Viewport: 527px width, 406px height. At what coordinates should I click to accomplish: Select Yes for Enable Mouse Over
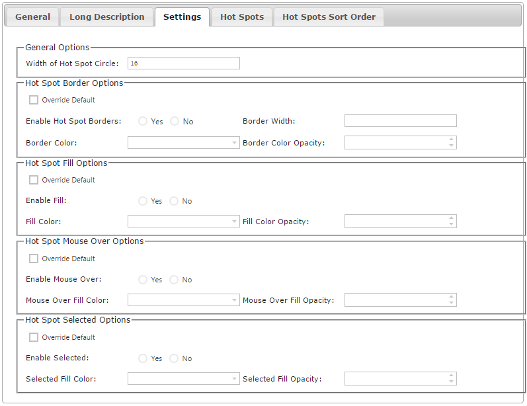click(x=143, y=280)
